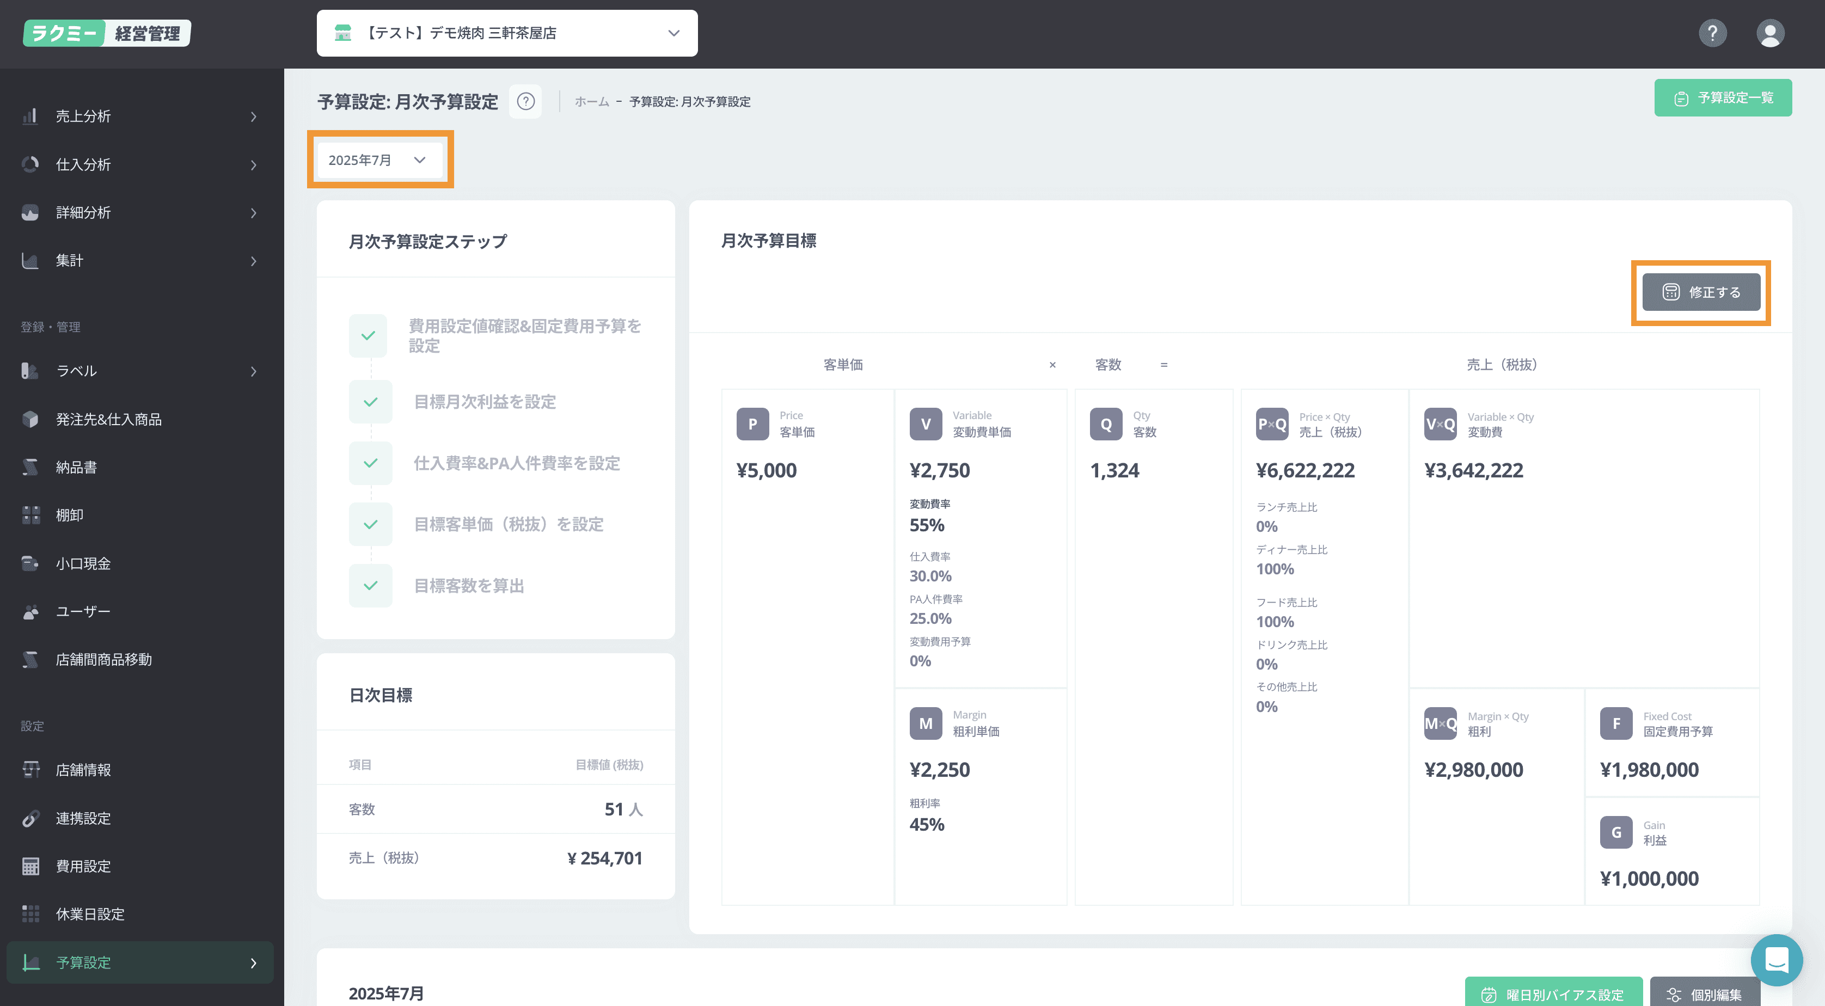This screenshot has height=1006, width=1825.
Task: Click the ホーム breadcrumb link
Action: [x=591, y=102]
